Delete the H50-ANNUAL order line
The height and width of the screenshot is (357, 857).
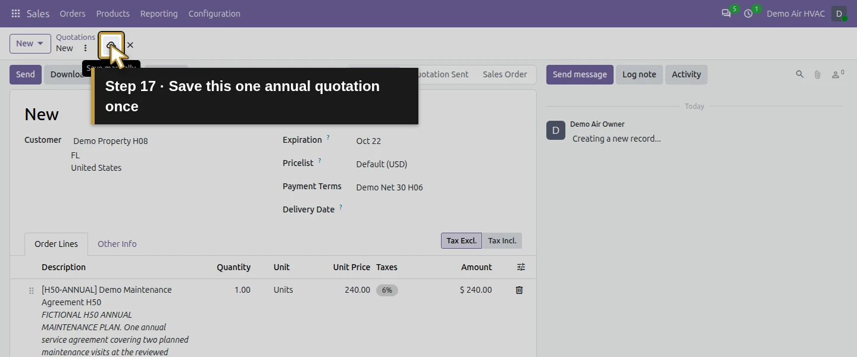[519, 290]
